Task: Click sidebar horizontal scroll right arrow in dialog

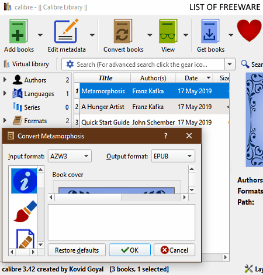Action: (x=33, y=252)
